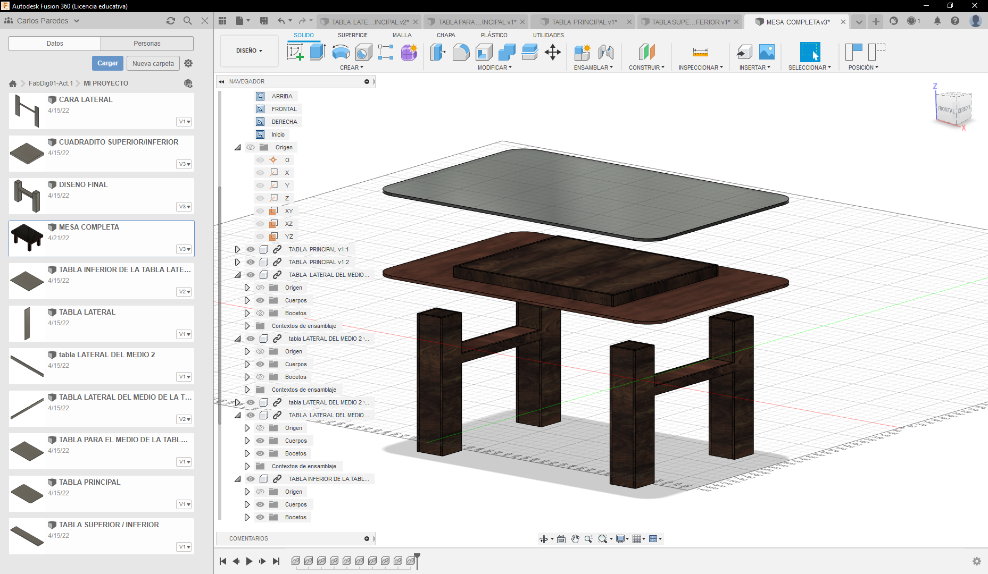The image size is (988, 574).
Task: Open the MESA COMPLETA v3 document tab
Action: (796, 22)
